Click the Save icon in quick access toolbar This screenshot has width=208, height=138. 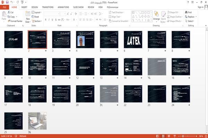point(7,2)
